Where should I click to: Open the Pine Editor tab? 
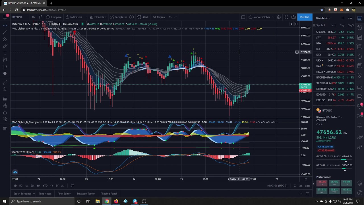click(64, 194)
